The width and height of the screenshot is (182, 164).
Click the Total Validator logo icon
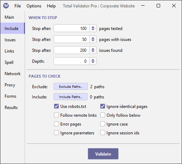[6, 6]
